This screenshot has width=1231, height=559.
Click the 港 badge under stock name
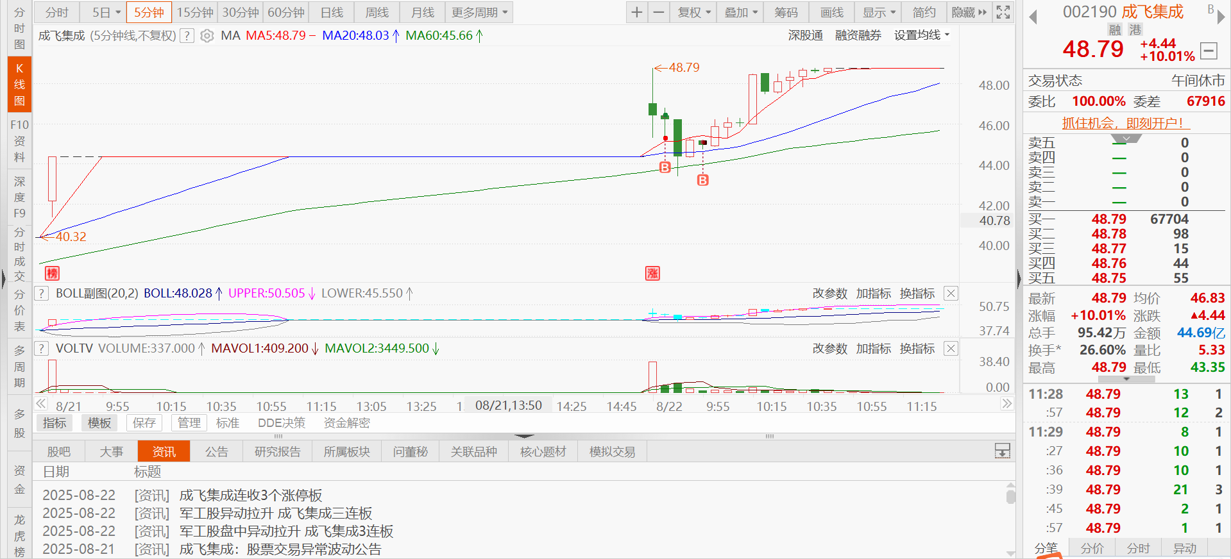click(x=1135, y=29)
